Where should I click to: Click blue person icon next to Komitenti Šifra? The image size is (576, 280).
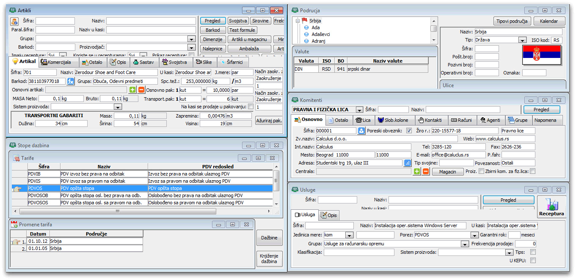point(361,131)
